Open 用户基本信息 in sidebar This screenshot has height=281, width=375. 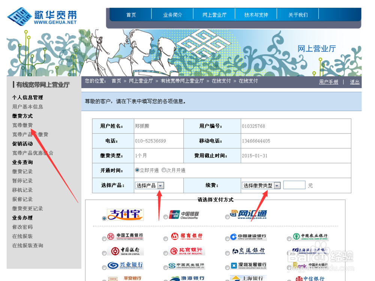(27, 107)
